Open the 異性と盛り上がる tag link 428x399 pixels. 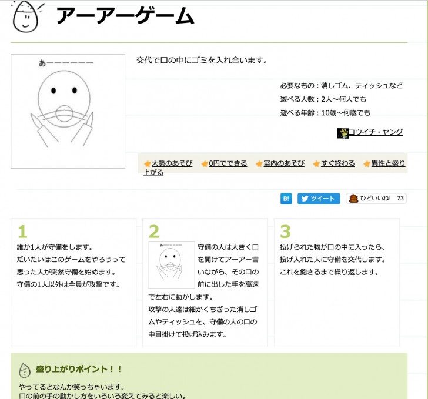click(x=388, y=163)
